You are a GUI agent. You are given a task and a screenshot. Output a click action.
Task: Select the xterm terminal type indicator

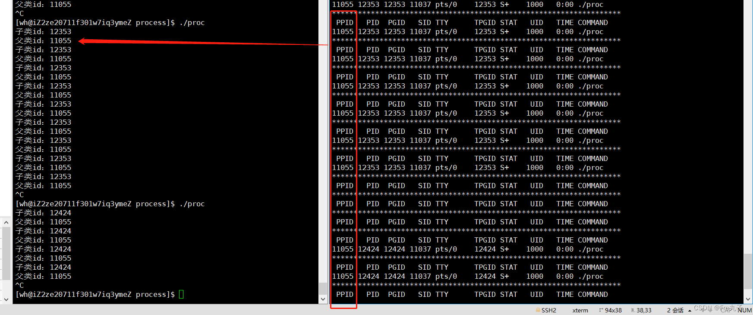pos(580,310)
